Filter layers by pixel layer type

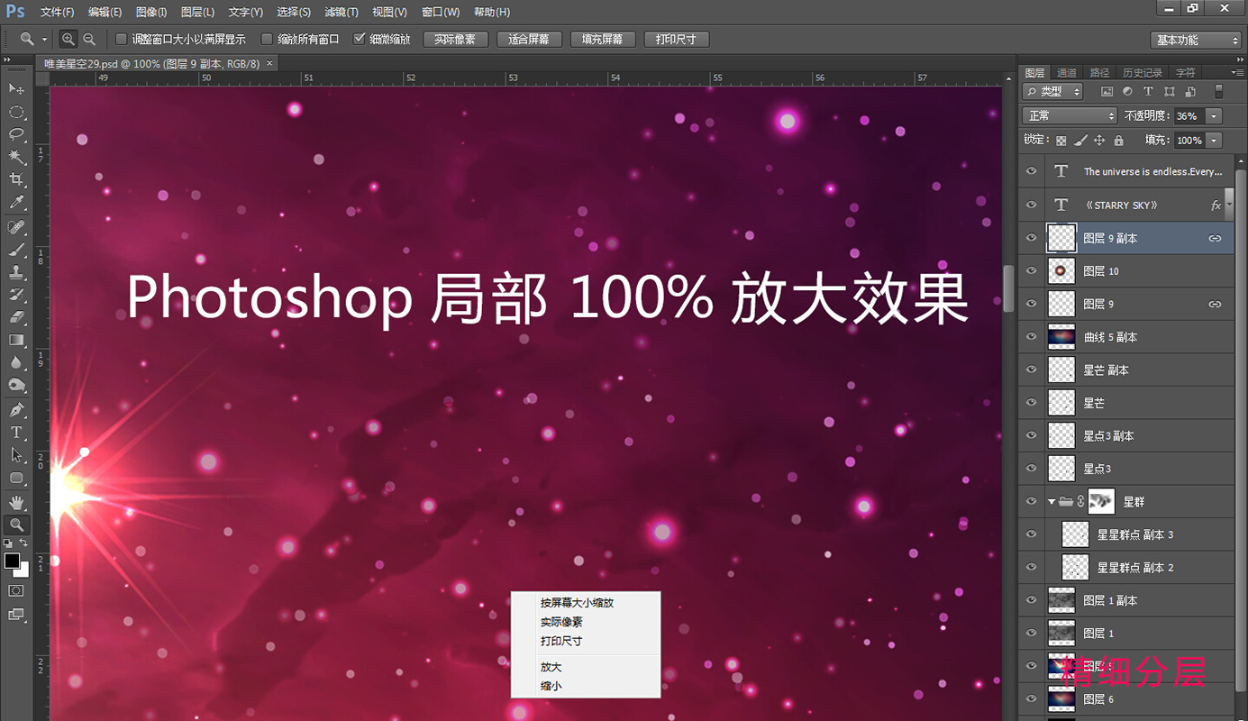(1107, 92)
